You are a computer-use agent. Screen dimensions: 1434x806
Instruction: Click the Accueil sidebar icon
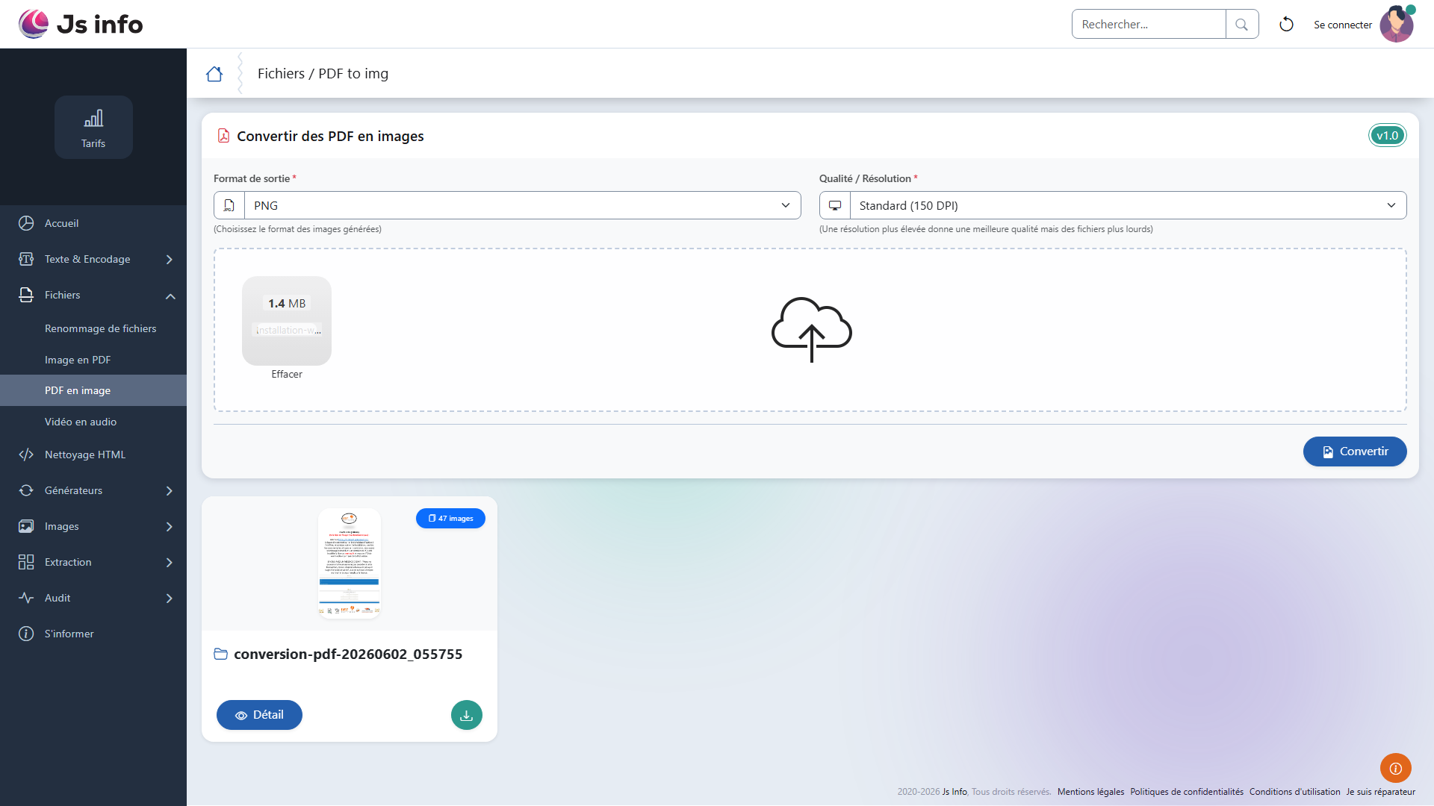point(26,223)
